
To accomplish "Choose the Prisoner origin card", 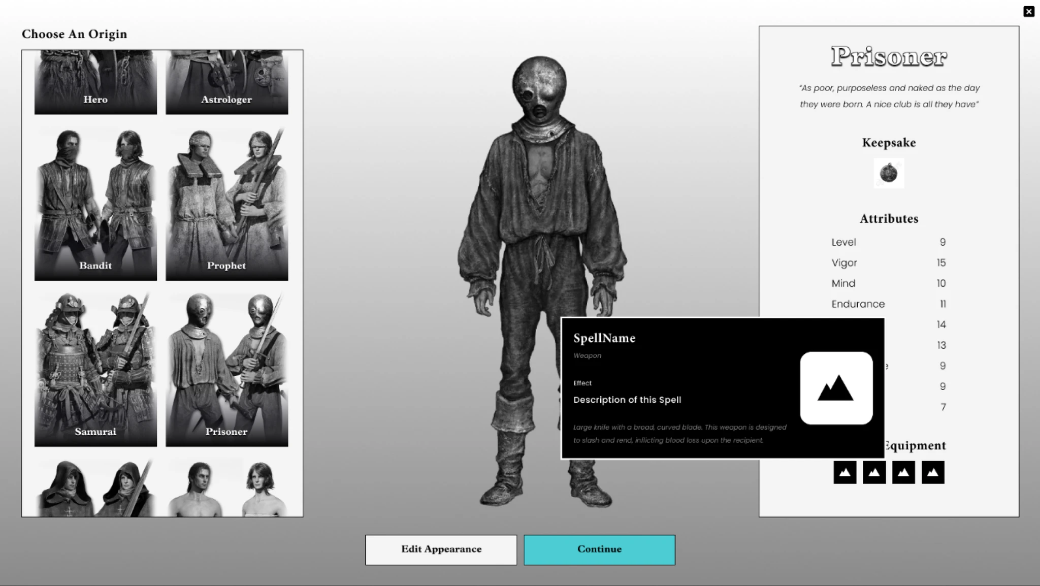I will tap(226, 369).
